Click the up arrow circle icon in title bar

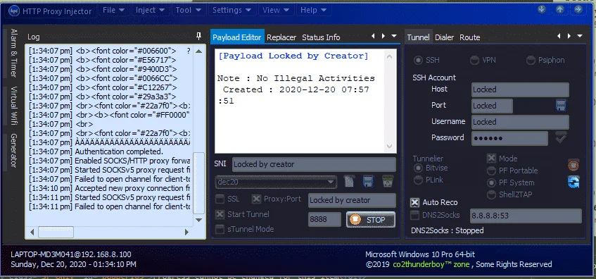tap(560, 9)
